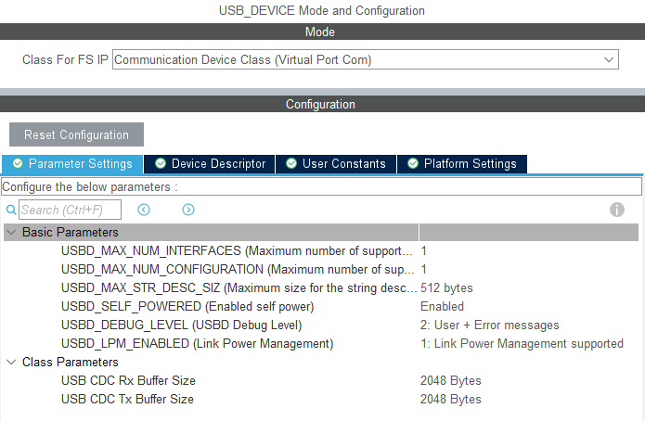645x421 pixels.
Task: Select the USBD_MAX_NUM_CONFIGURATION parameter row
Action: (x=321, y=269)
